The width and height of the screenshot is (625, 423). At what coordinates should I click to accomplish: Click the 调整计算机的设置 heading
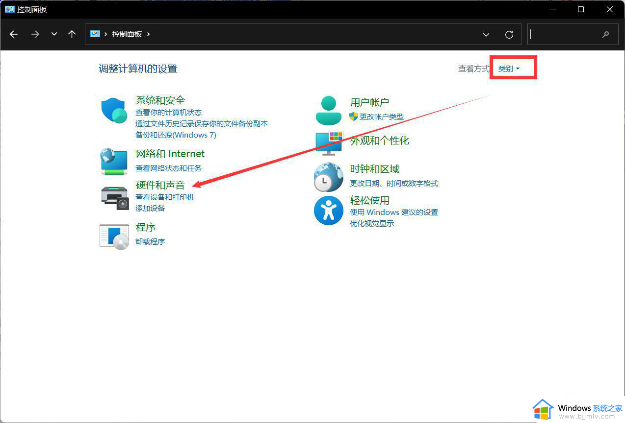click(x=138, y=69)
